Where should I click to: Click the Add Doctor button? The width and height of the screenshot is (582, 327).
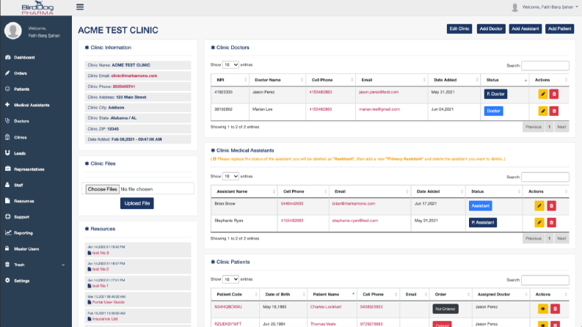pyautogui.click(x=491, y=29)
